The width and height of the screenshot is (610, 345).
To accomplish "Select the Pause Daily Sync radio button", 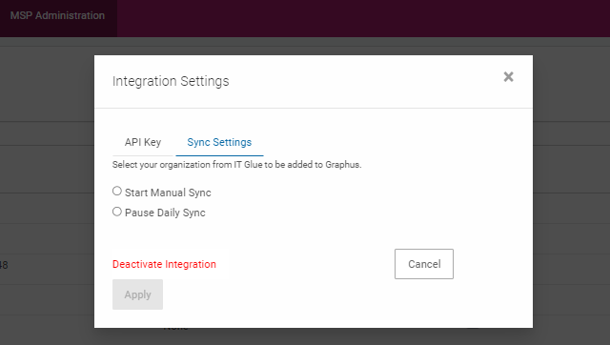I will click(117, 212).
